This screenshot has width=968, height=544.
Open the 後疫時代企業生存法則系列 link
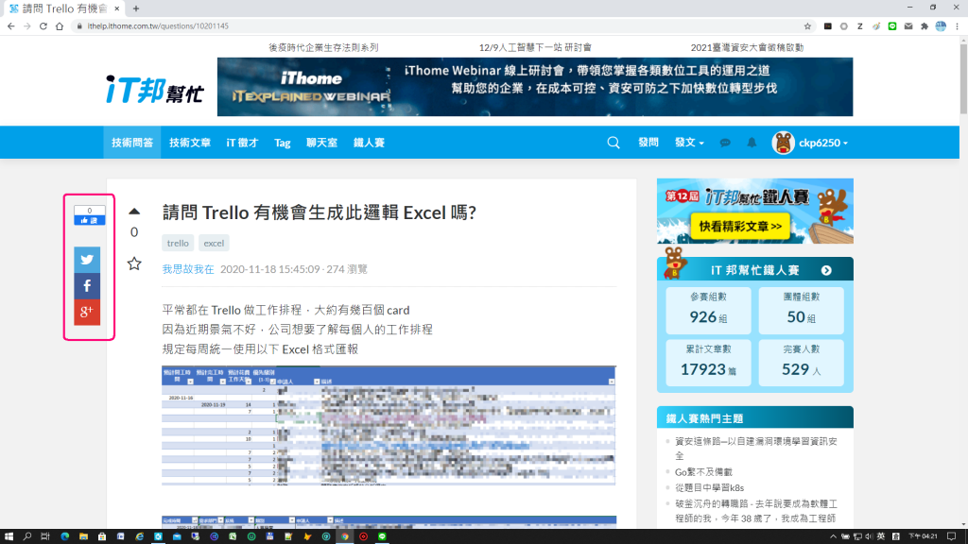[x=323, y=47]
